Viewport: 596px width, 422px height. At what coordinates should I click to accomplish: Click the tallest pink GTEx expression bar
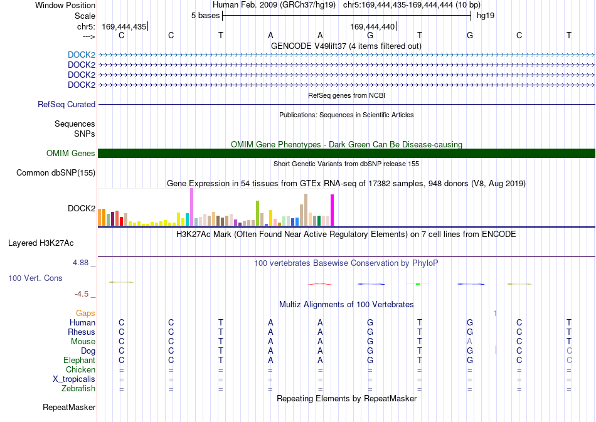coord(191,207)
